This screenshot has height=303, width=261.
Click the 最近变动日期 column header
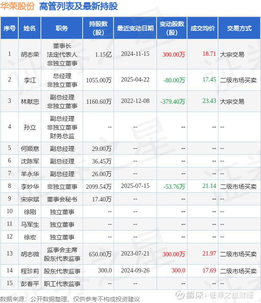pyautogui.click(x=135, y=28)
